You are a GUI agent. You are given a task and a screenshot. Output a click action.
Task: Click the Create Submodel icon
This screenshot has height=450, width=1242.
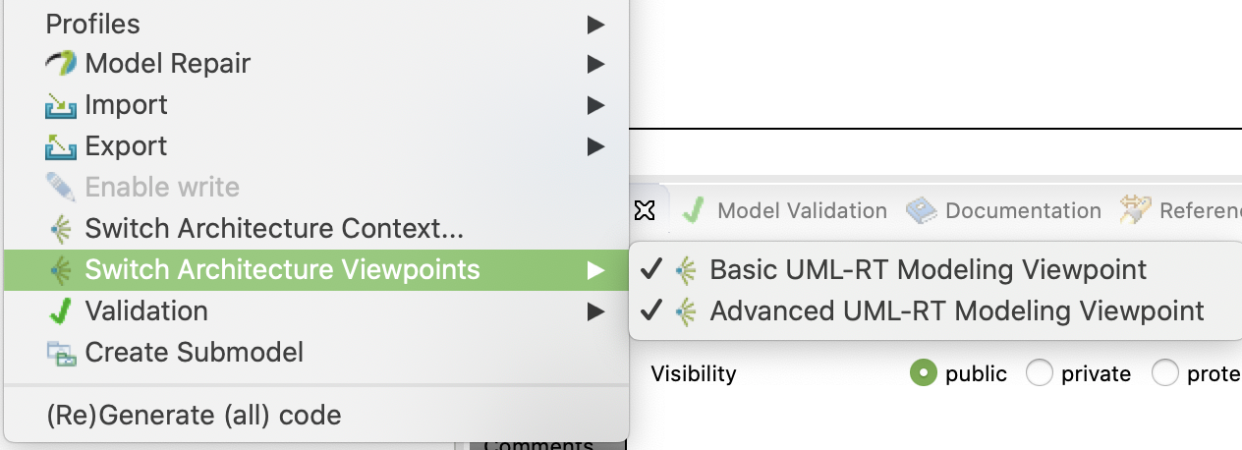point(60,353)
